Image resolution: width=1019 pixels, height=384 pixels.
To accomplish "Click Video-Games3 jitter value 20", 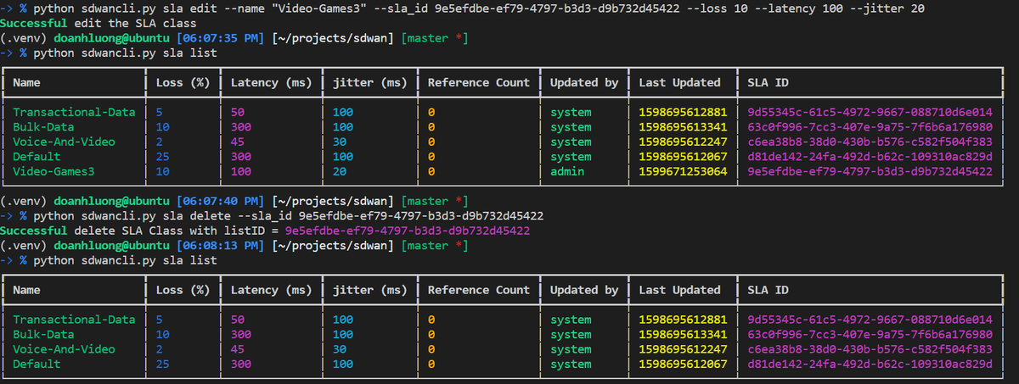I will 339,171.
